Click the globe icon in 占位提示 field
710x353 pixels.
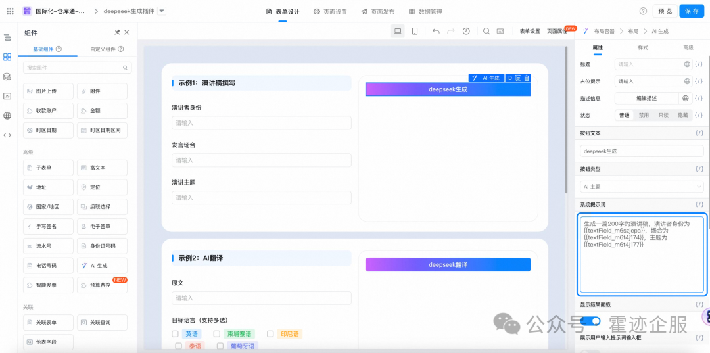click(688, 82)
